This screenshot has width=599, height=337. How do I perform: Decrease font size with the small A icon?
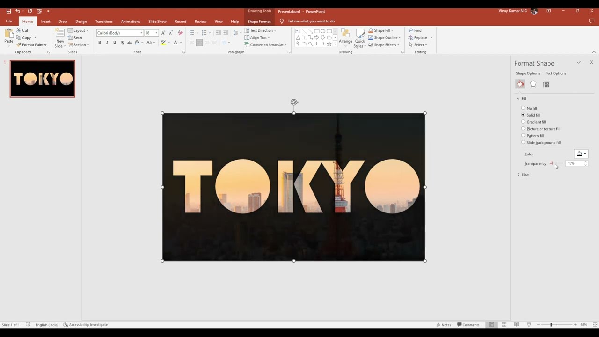click(x=171, y=33)
